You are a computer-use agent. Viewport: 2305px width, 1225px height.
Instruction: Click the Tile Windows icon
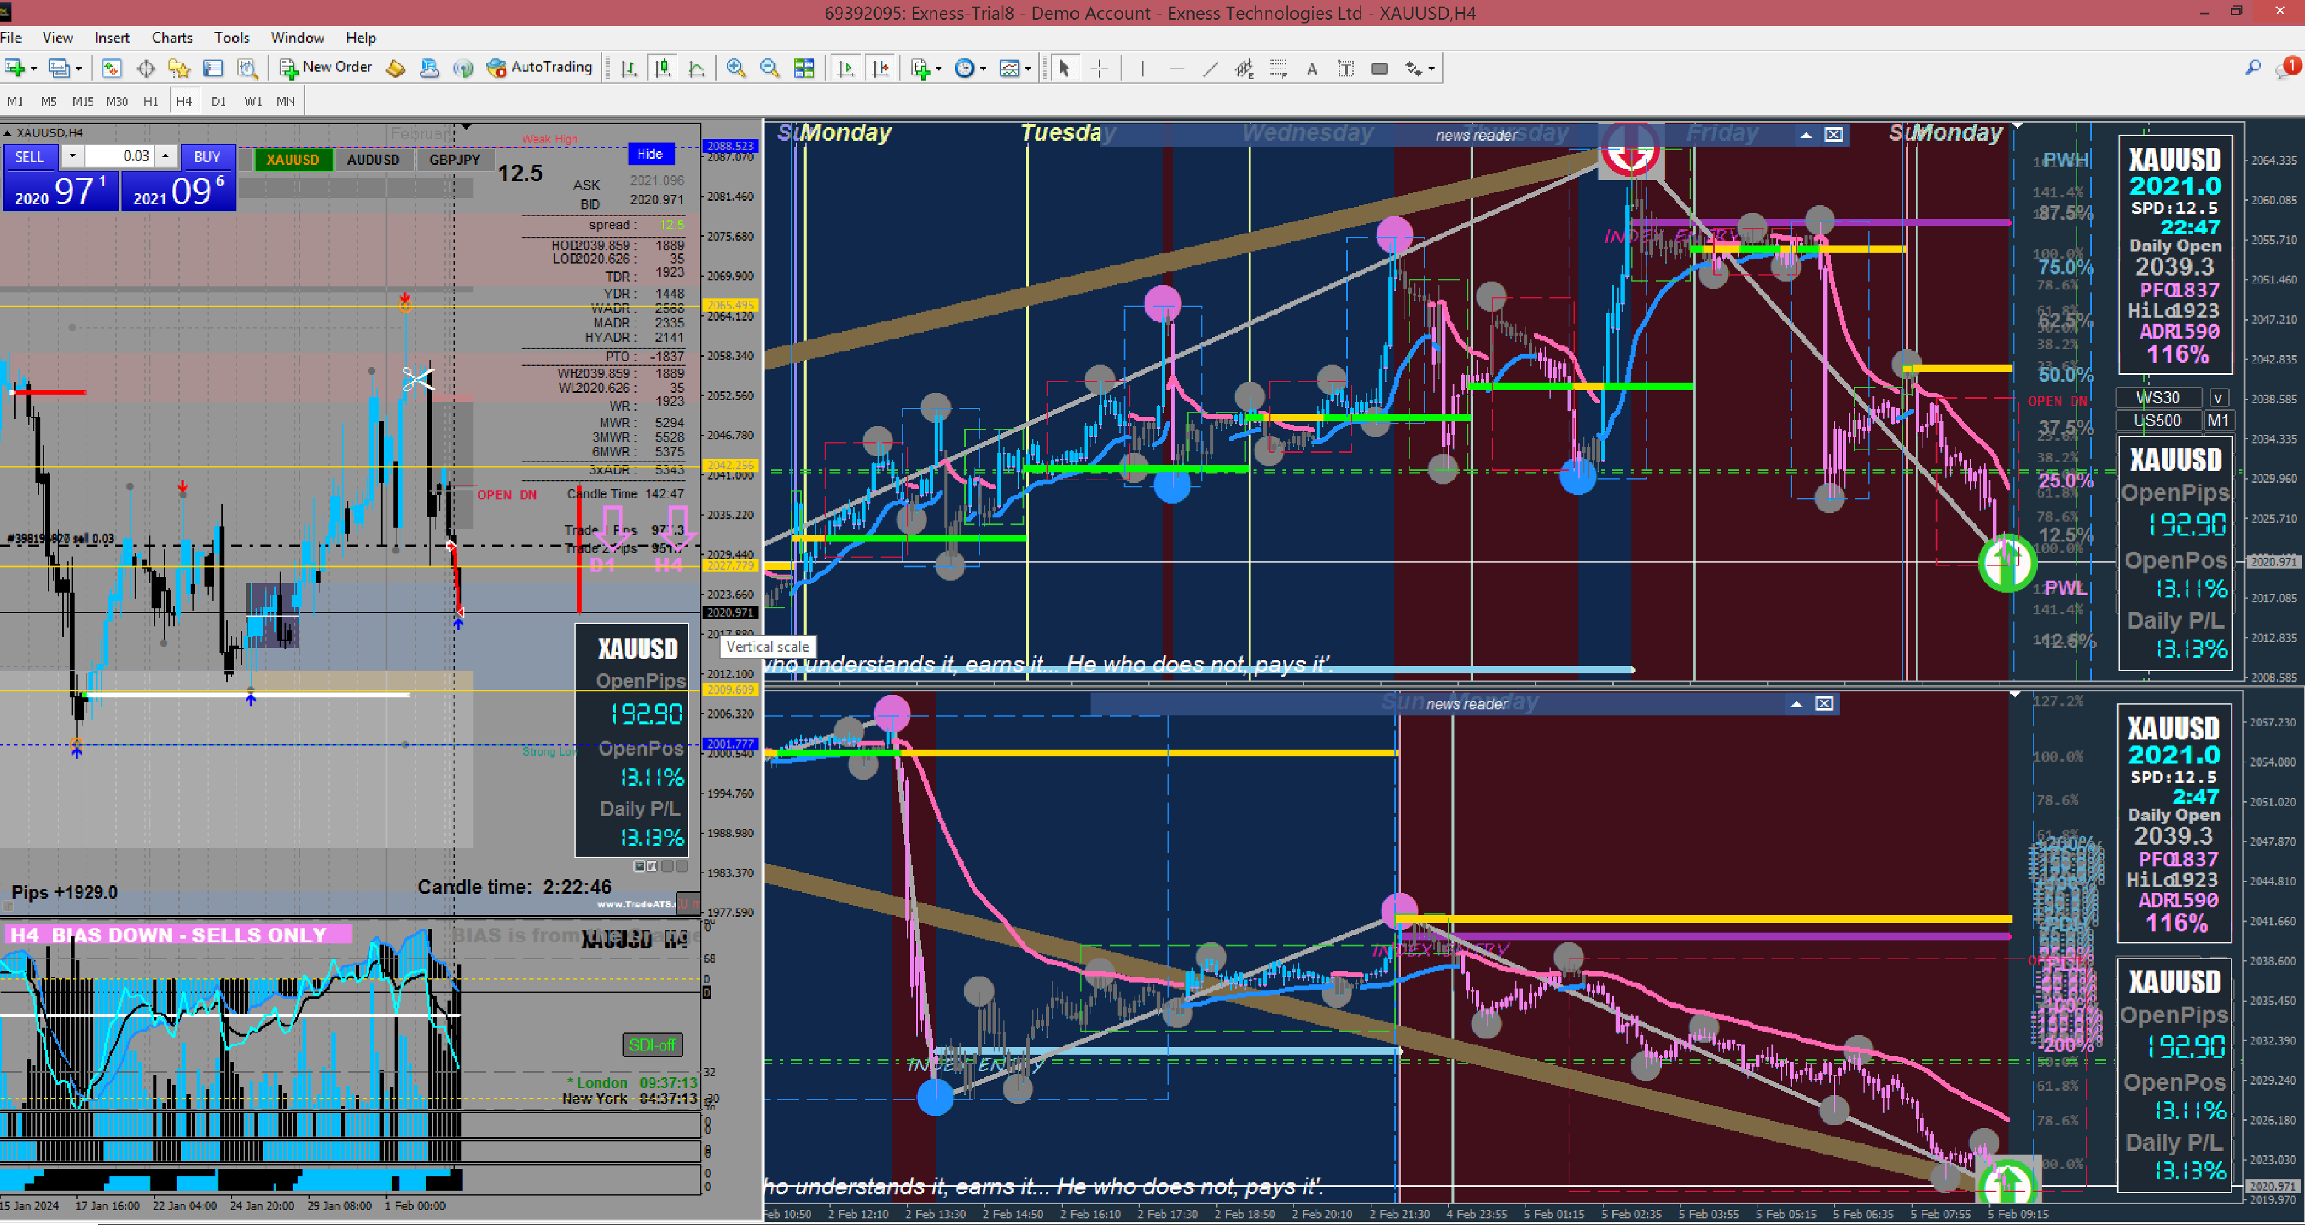coord(804,68)
